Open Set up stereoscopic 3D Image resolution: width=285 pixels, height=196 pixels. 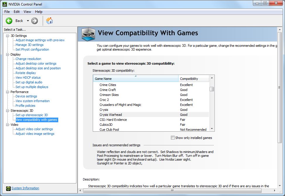click(x=32, y=115)
